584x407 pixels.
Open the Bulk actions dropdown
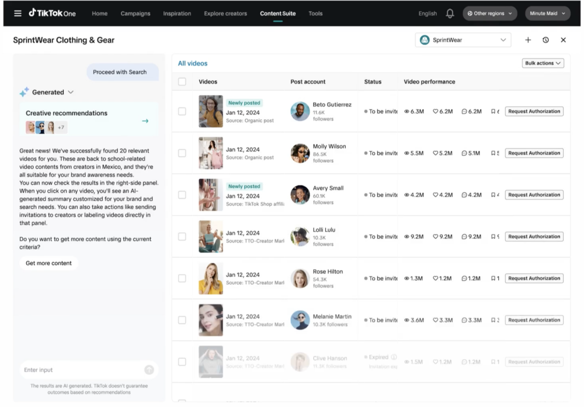click(x=543, y=63)
